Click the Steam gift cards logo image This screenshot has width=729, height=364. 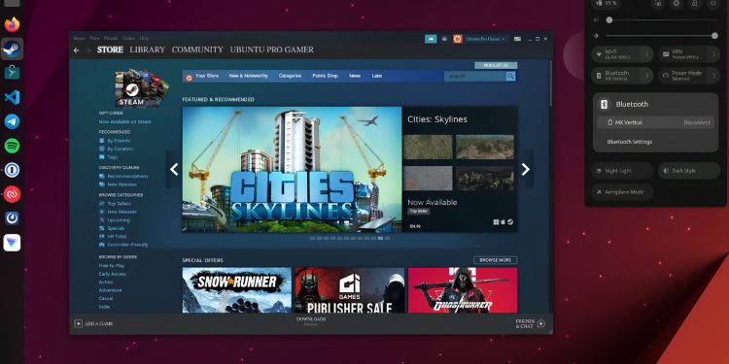tap(141, 88)
